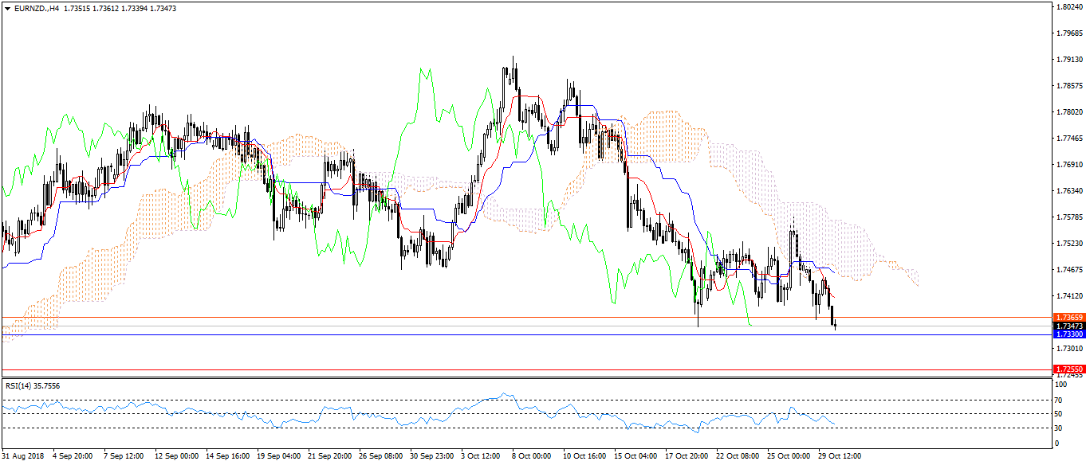Click the black 1.73473 current price tag
The width and height of the screenshot is (1086, 465).
click(x=1068, y=326)
